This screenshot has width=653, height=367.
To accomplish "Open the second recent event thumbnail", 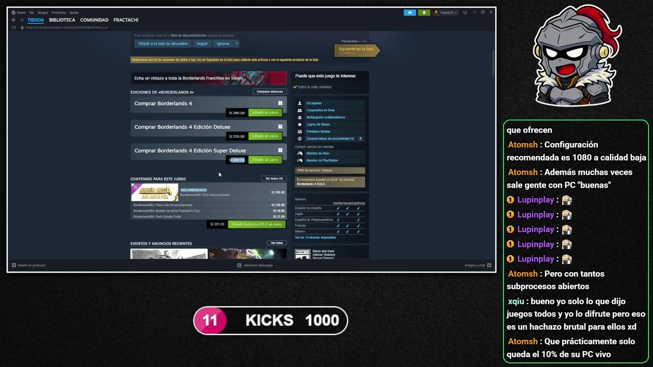I will (x=248, y=254).
